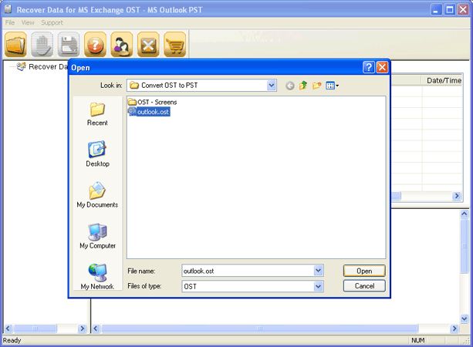This screenshot has height=347, width=473.
Task: Go back using the dialog back arrow
Action: click(290, 86)
